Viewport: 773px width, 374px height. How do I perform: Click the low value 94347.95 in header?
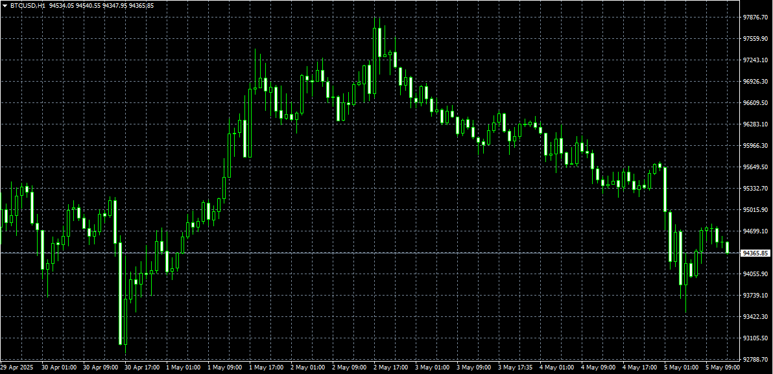(x=115, y=6)
